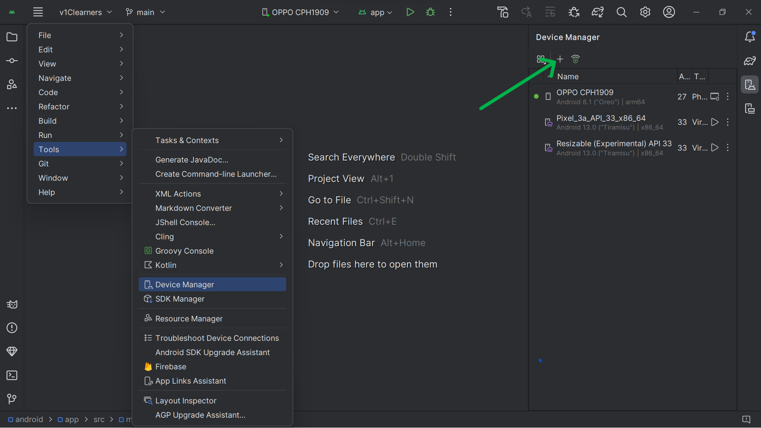Image resolution: width=761 pixels, height=428 pixels.
Task: Click the android breadcrumb in navigation bar
Action: point(29,419)
